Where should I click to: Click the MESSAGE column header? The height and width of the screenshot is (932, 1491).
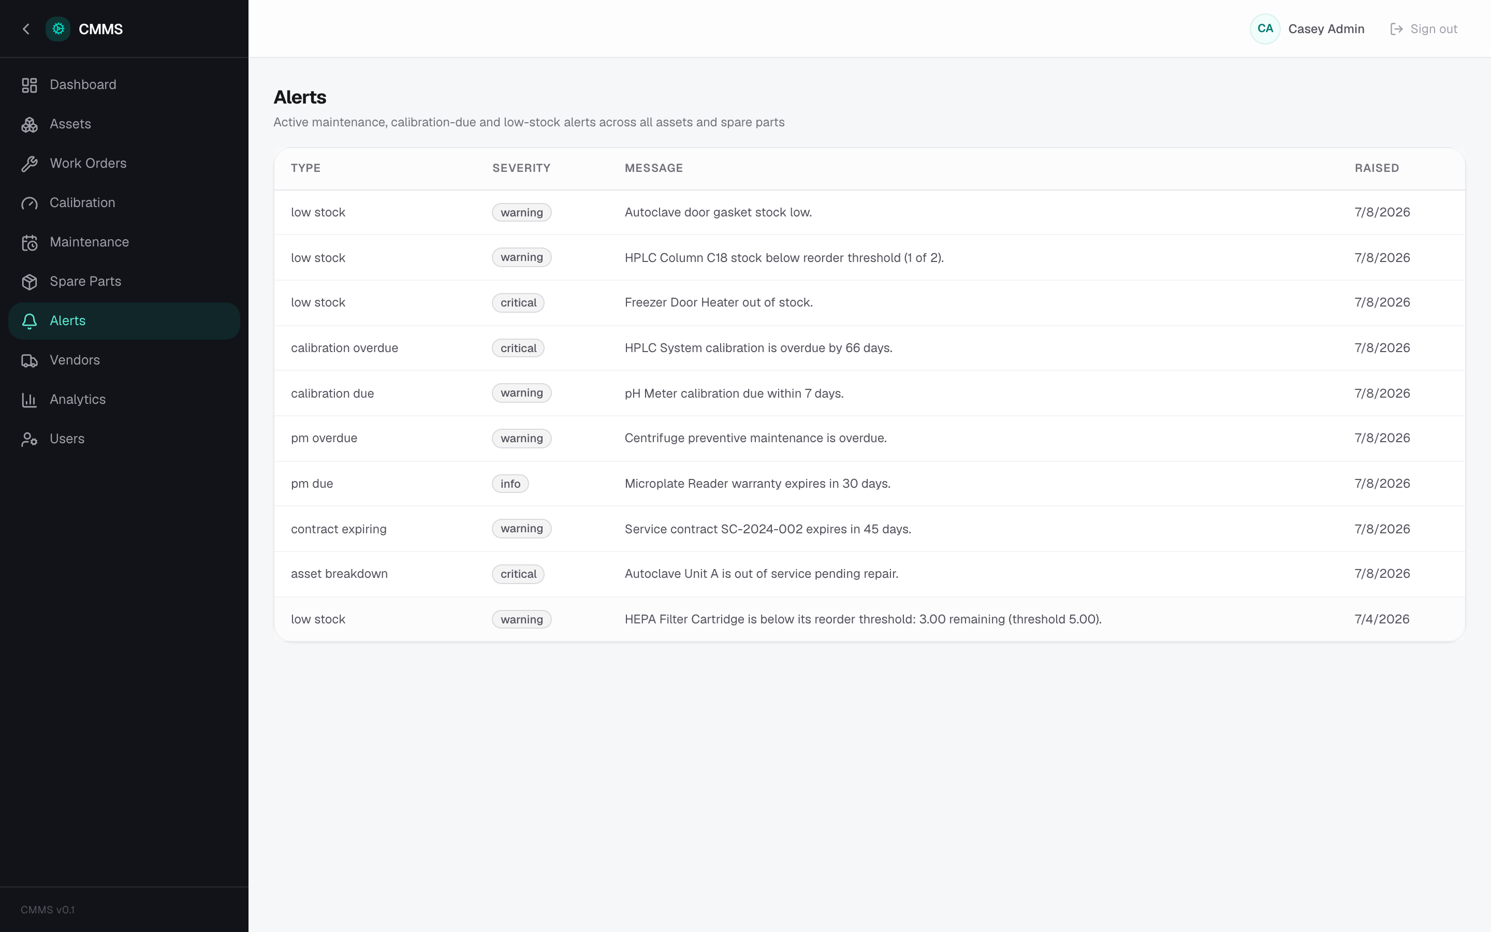(654, 168)
